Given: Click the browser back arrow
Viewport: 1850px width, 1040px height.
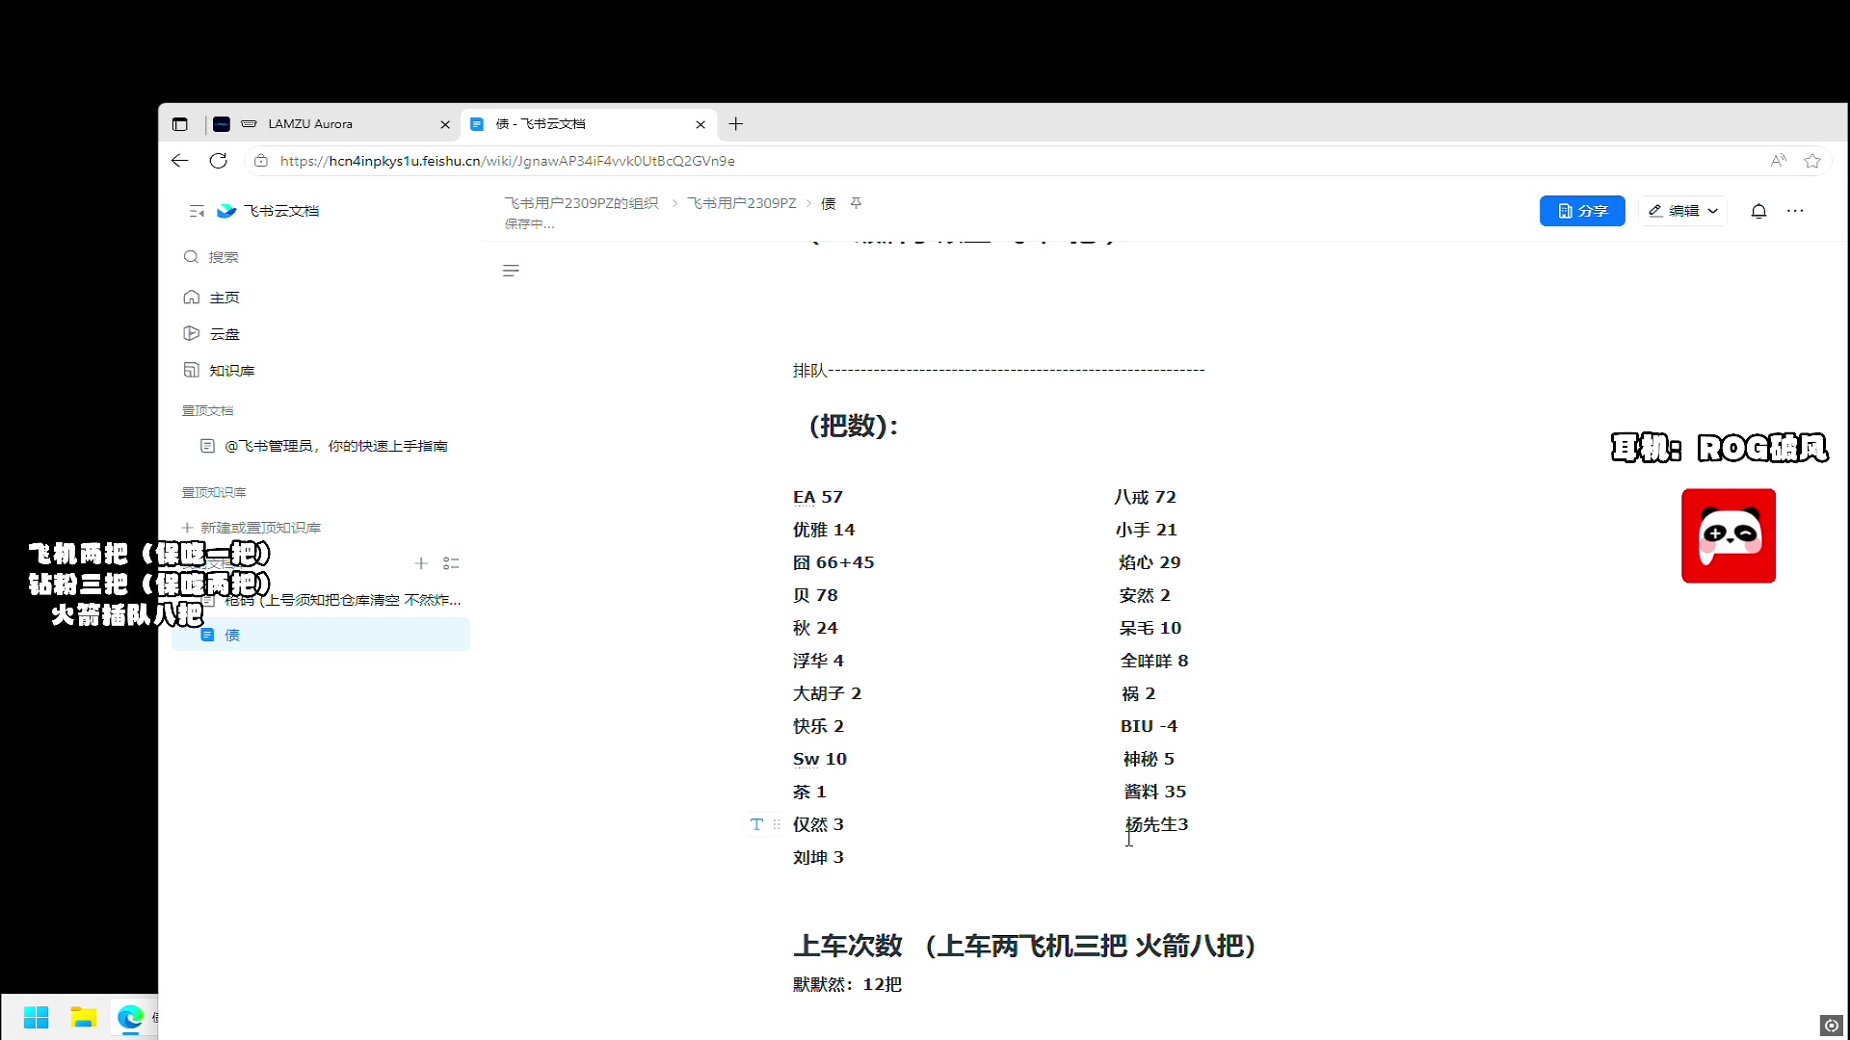Looking at the screenshot, I should (x=179, y=161).
